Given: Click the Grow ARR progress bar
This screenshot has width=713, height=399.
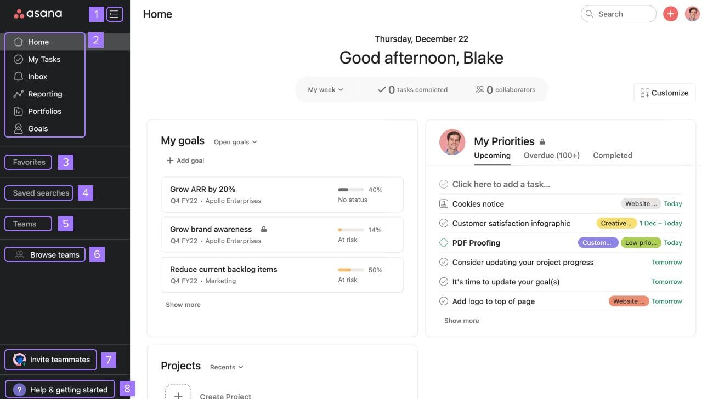Looking at the screenshot, I should pyautogui.click(x=349, y=189).
